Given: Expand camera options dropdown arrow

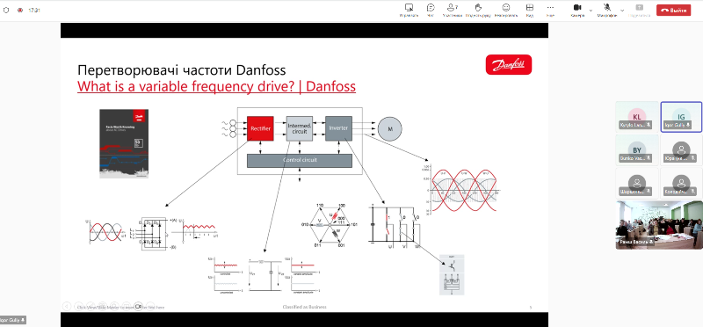Looking at the screenshot, I should coord(591,10).
